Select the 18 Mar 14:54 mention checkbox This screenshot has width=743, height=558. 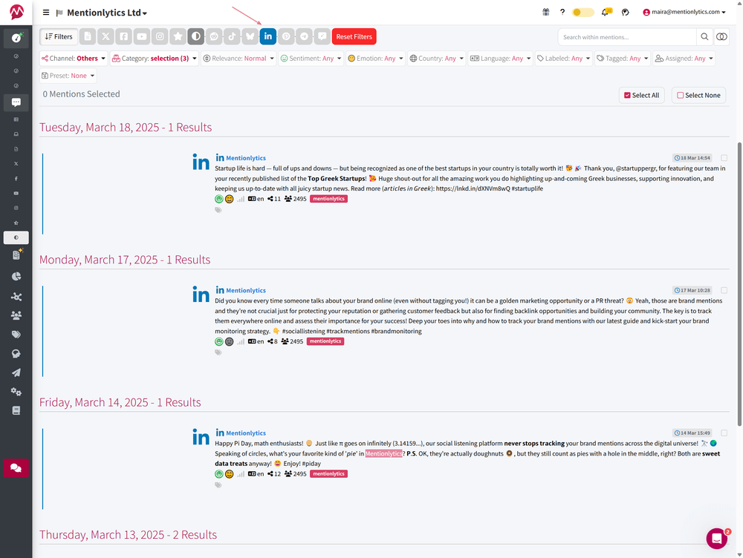[x=724, y=158]
